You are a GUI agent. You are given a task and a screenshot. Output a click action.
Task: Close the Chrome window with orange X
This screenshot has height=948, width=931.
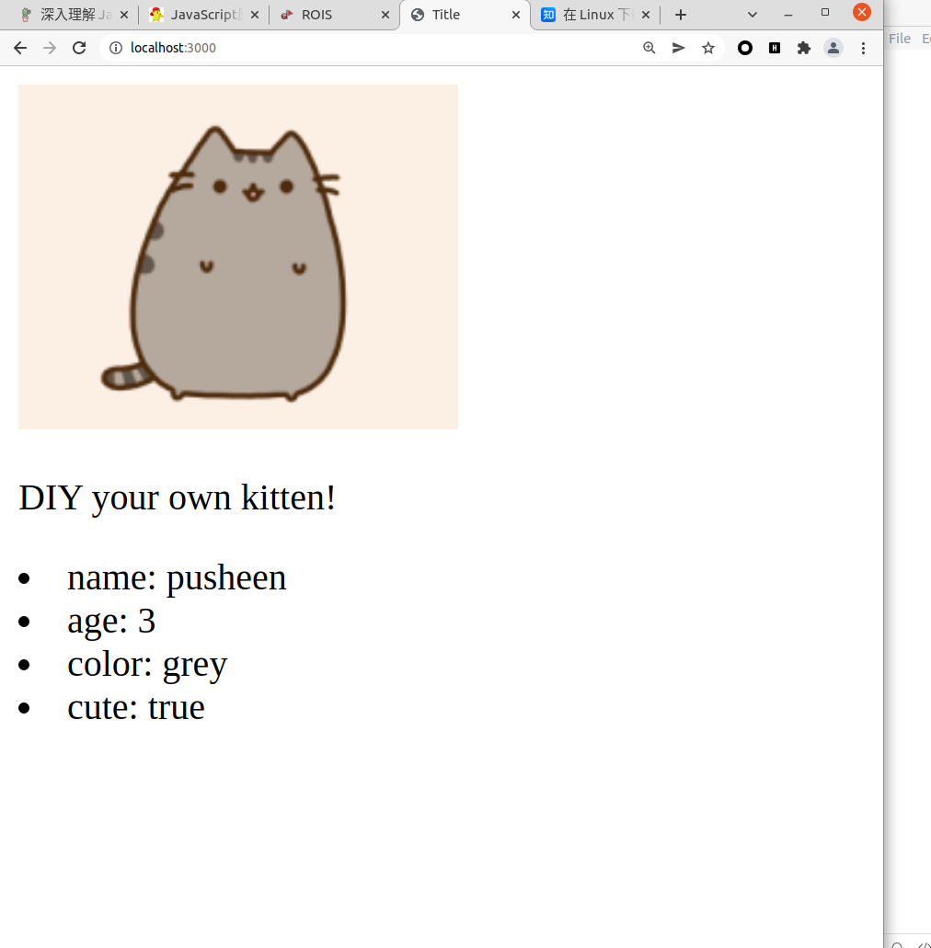(862, 12)
